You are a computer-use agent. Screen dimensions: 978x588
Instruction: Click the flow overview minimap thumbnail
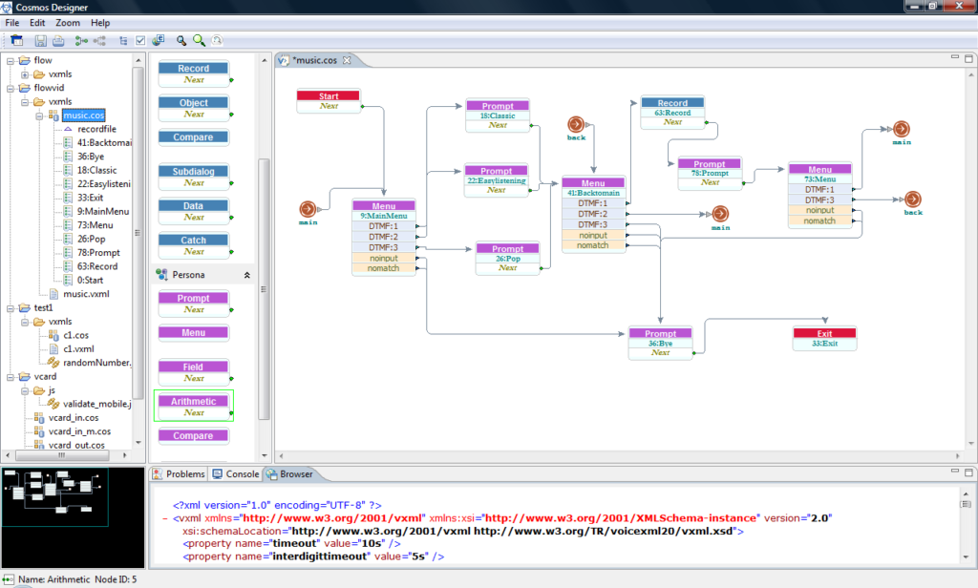click(54, 497)
